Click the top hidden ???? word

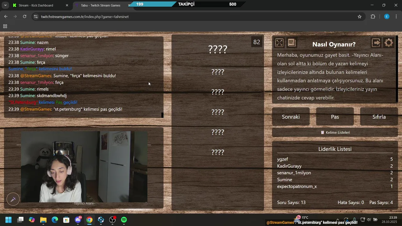pos(218,49)
